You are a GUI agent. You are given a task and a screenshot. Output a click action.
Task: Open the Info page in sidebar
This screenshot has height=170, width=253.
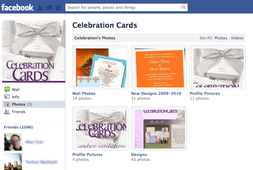pyautogui.click(x=15, y=97)
